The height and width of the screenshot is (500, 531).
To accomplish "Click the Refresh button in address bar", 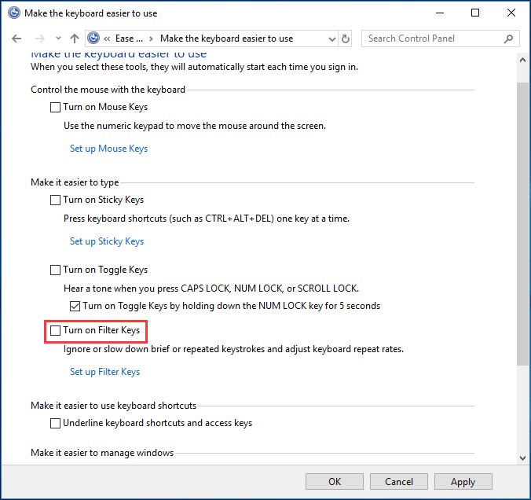I will point(346,39).
